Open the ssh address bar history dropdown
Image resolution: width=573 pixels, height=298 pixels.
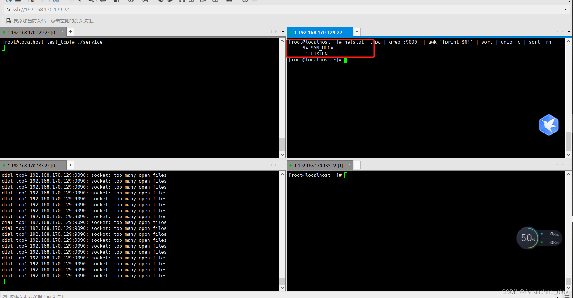point(566,10)
